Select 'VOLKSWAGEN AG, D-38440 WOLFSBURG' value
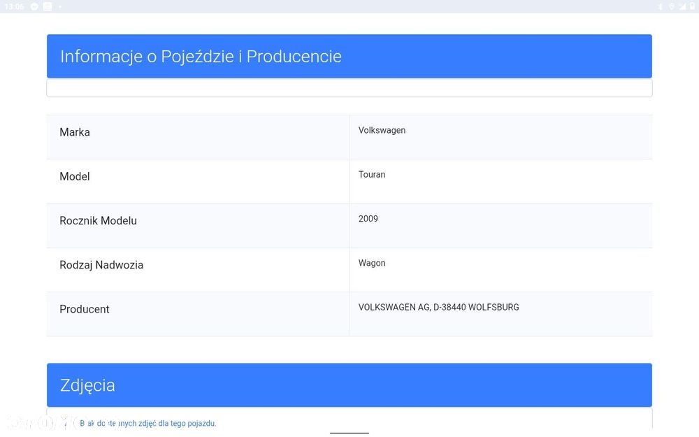Viewport: 699px width, 437px height. tap(439, 307)
